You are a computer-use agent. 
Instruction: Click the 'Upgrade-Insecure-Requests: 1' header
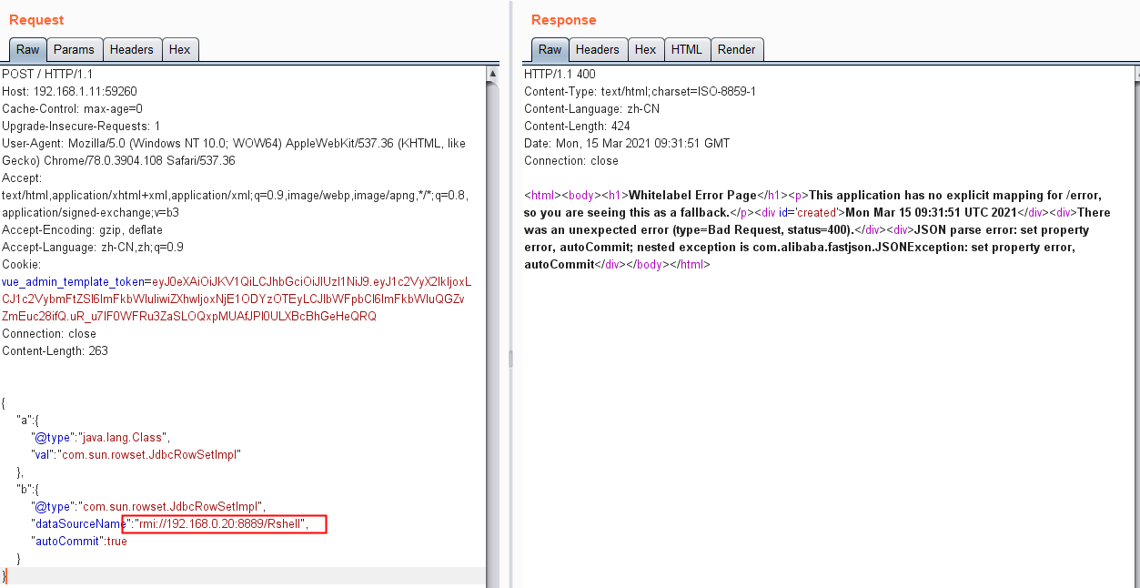(x=81, y=127)
